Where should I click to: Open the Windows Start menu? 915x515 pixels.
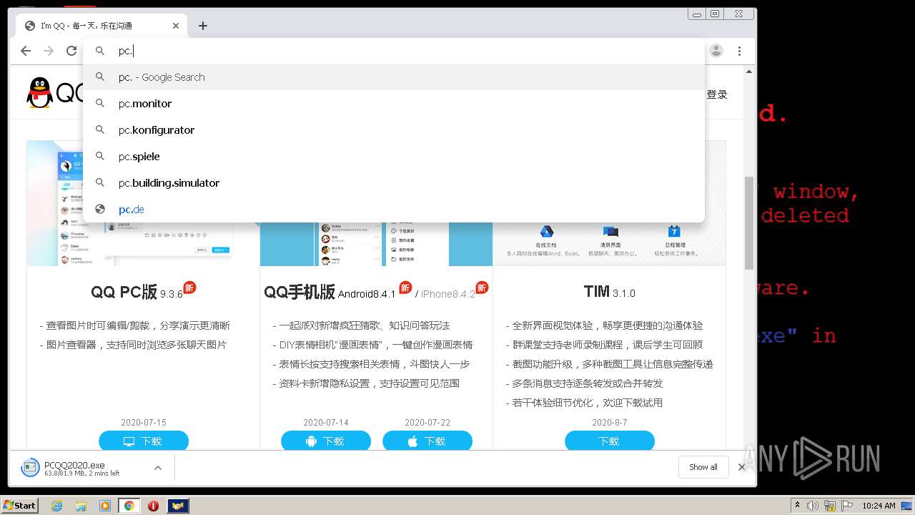(20, 505)
